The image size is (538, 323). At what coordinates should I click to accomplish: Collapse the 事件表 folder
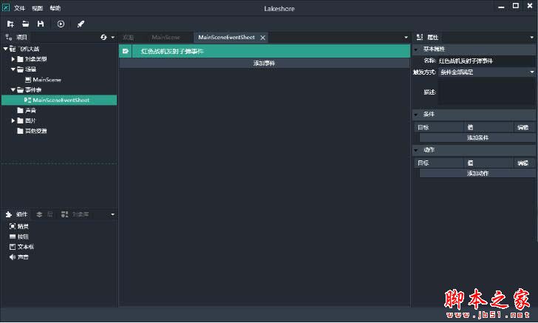(x=13, y=90)
